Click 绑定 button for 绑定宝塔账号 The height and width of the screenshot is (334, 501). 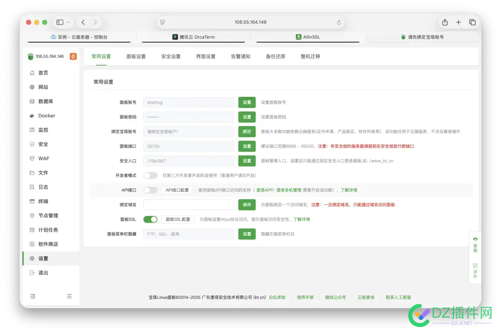247,132
